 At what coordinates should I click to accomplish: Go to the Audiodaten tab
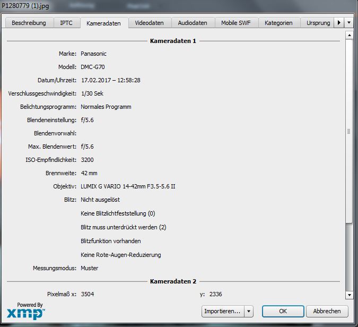193,23
